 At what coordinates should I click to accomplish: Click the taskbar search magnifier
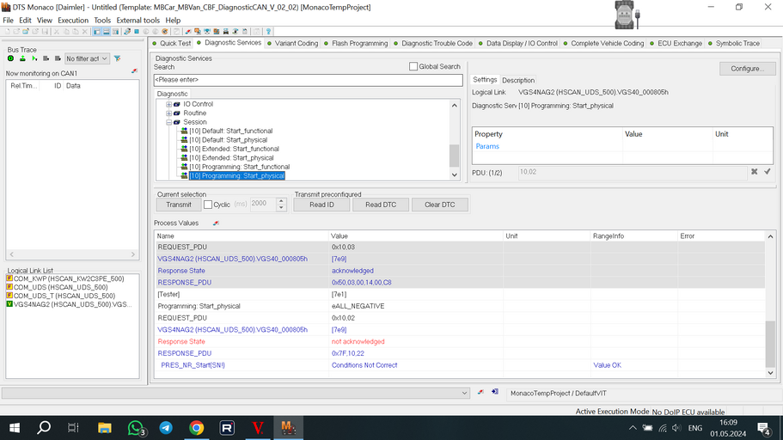[x=44, y=428]
